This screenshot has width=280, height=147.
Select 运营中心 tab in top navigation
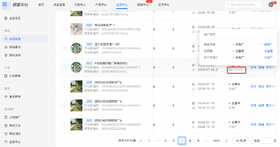122,5
